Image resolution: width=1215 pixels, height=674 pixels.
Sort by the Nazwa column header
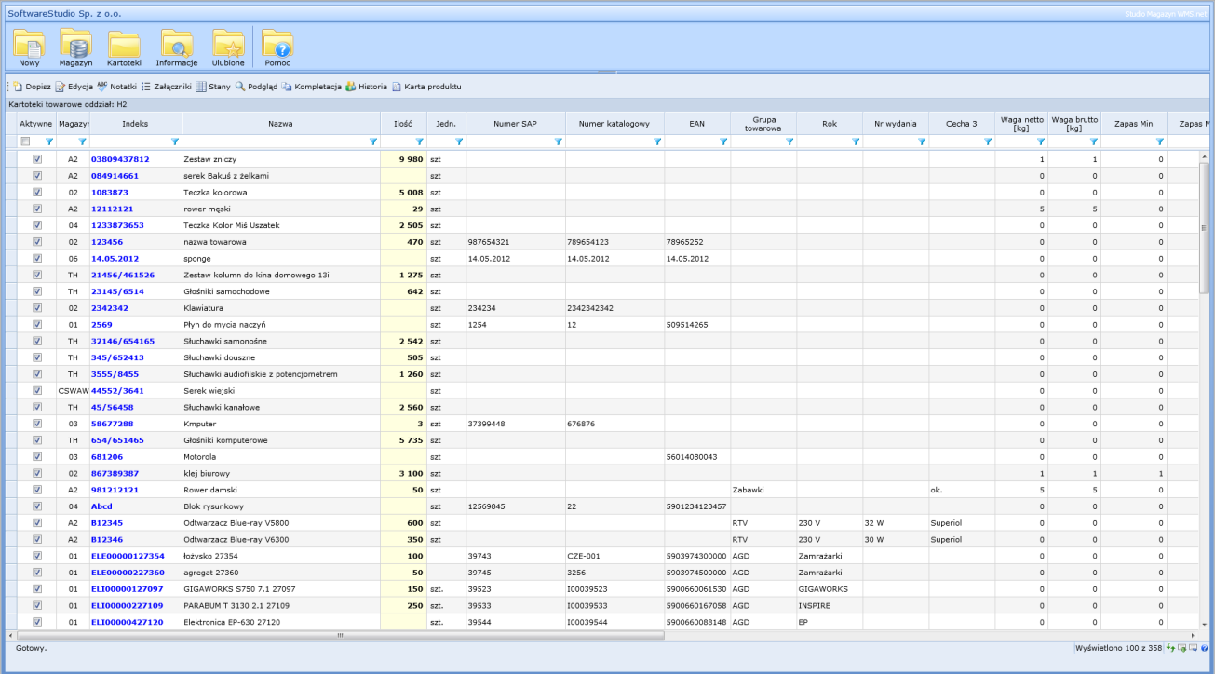tap(281, 123)
